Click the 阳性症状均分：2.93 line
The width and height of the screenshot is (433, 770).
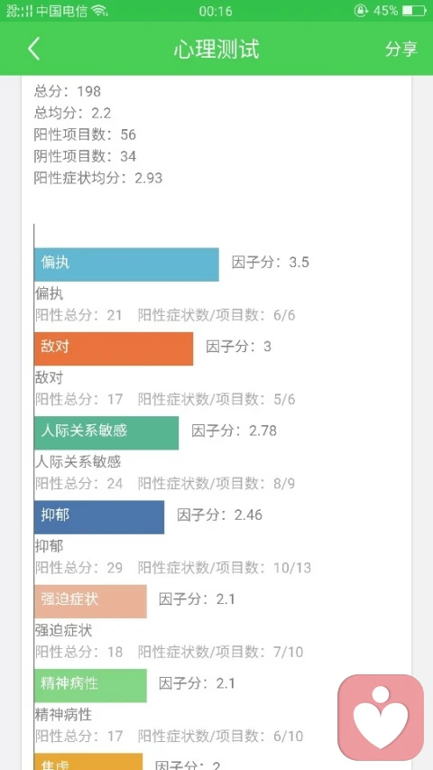98,178
